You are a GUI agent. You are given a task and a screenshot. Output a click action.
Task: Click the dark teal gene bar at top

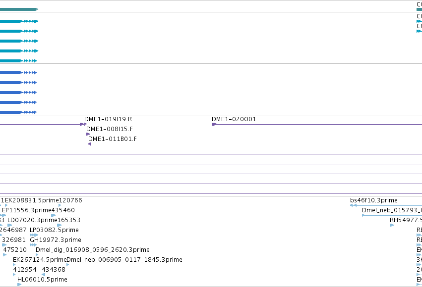[19, 9]
